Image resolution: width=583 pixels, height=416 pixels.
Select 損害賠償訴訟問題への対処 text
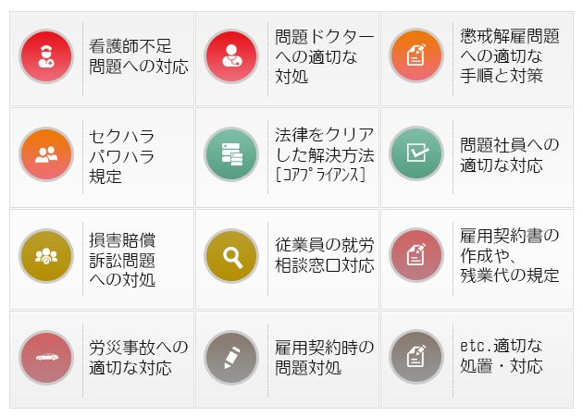122,260
